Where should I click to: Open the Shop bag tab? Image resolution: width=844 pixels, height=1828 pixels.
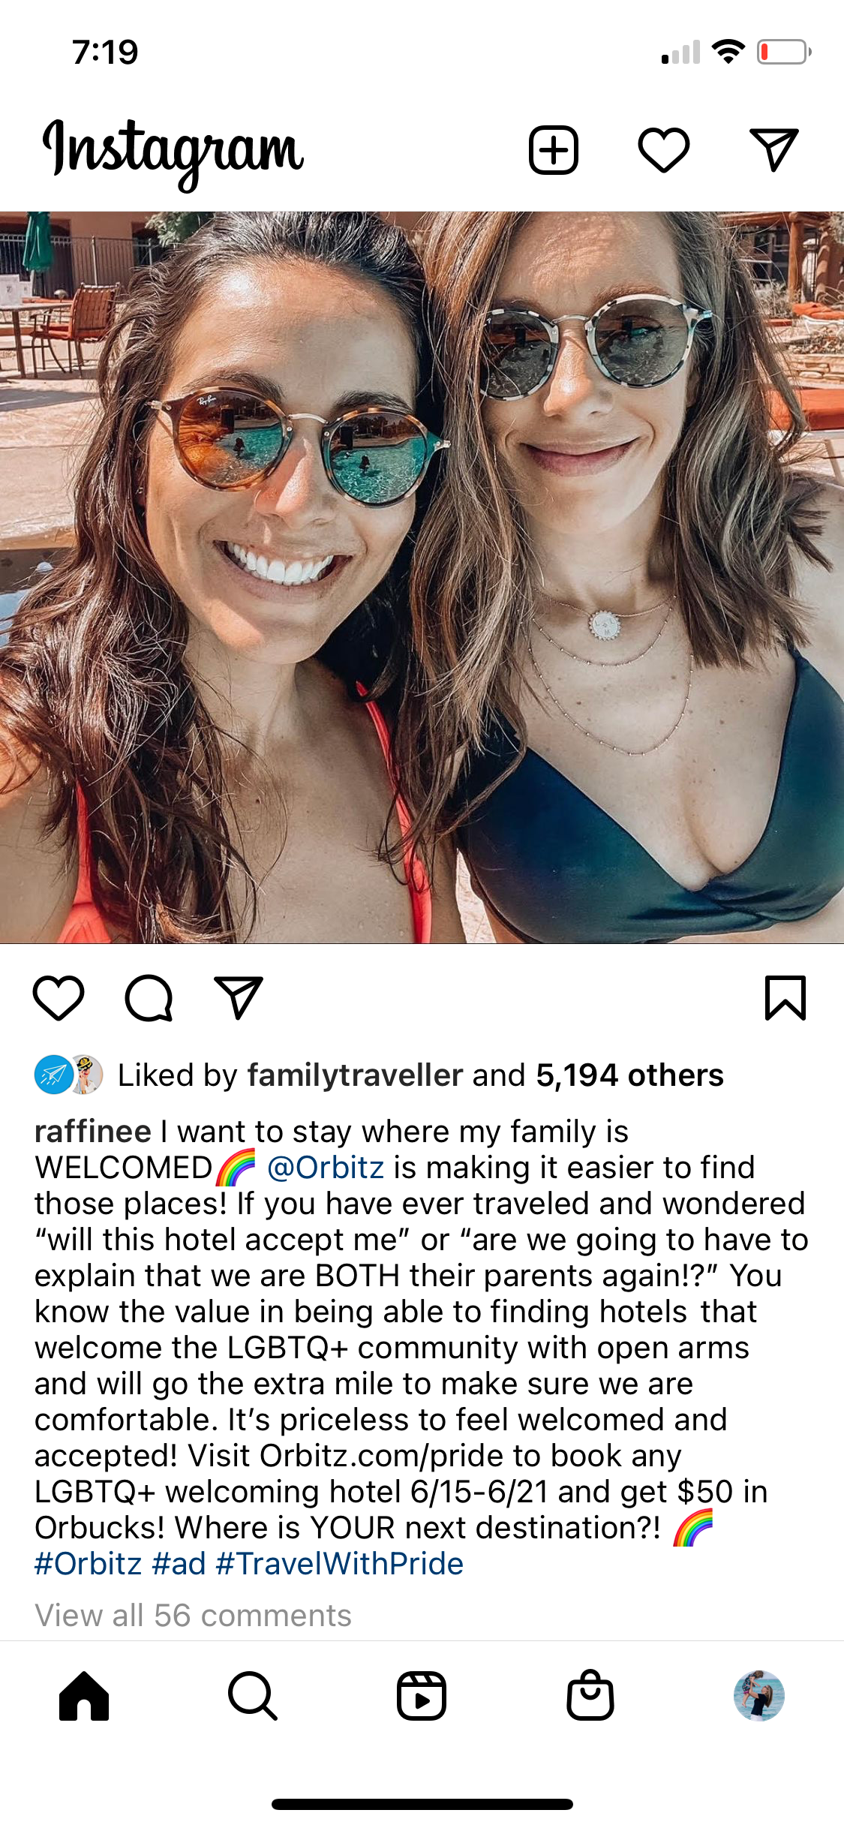point(590,1695)
